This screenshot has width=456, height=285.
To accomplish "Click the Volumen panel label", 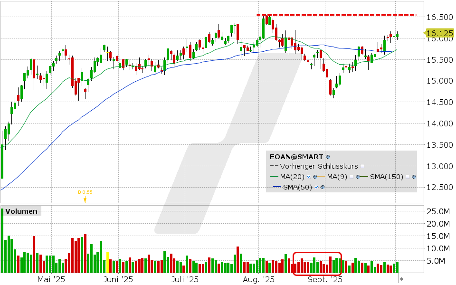I will pos(21,211).
